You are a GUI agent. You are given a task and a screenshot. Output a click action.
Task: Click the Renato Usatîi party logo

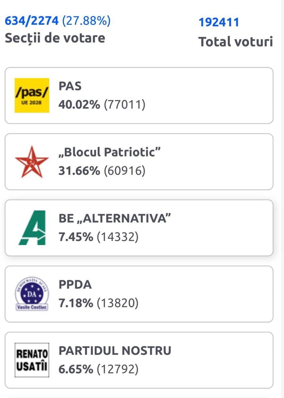pos(32,360)
